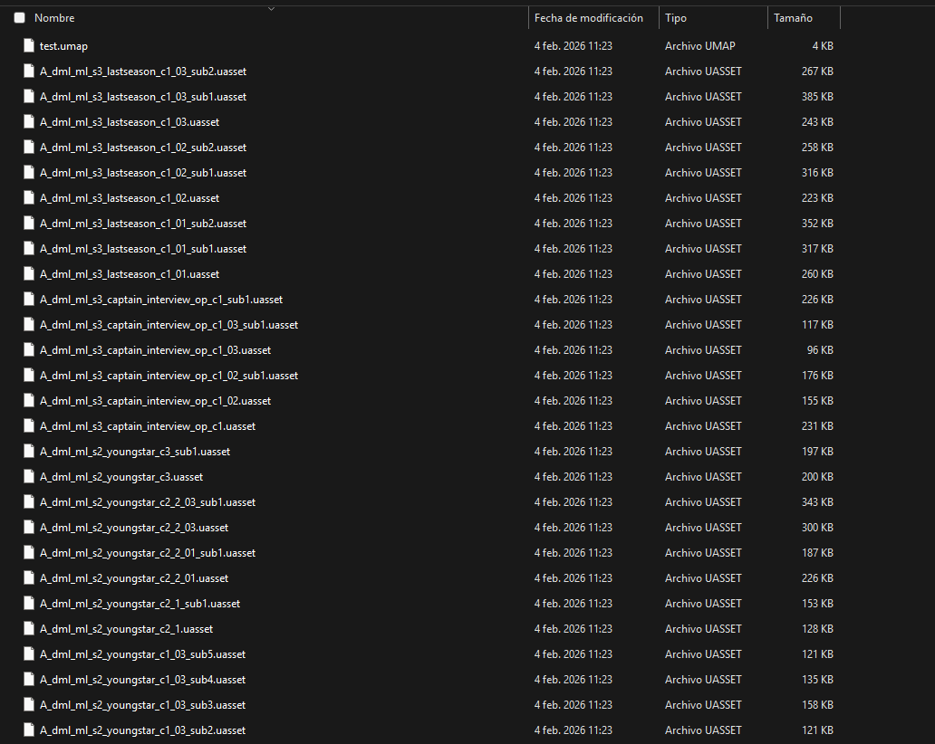Select file name A_dml_ml_s2_youngstar_c2_1_sub1.uasset
Viewport: 935px width, 744px height.
tap(140, 604)
